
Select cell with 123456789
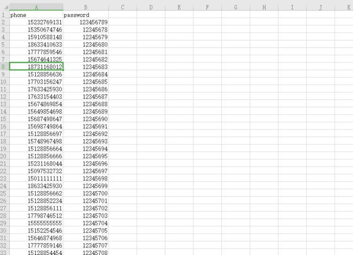[86, 22]
